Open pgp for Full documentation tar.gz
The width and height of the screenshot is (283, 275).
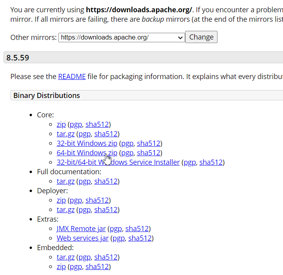[84, 181]
